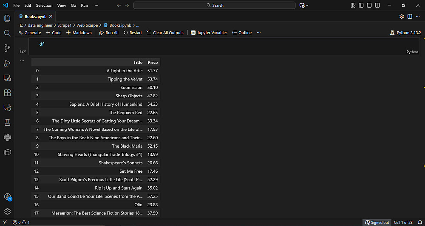Expand hidden menu bar items
Image resolution: width=425 pixels, height=226 pixels.
(x=96, y=6)
